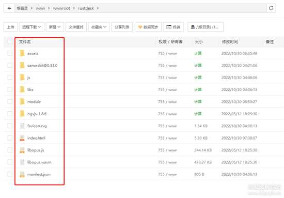Check the box for index.html
This screenshot has height=198, width=284.
[x=10, y=138]
